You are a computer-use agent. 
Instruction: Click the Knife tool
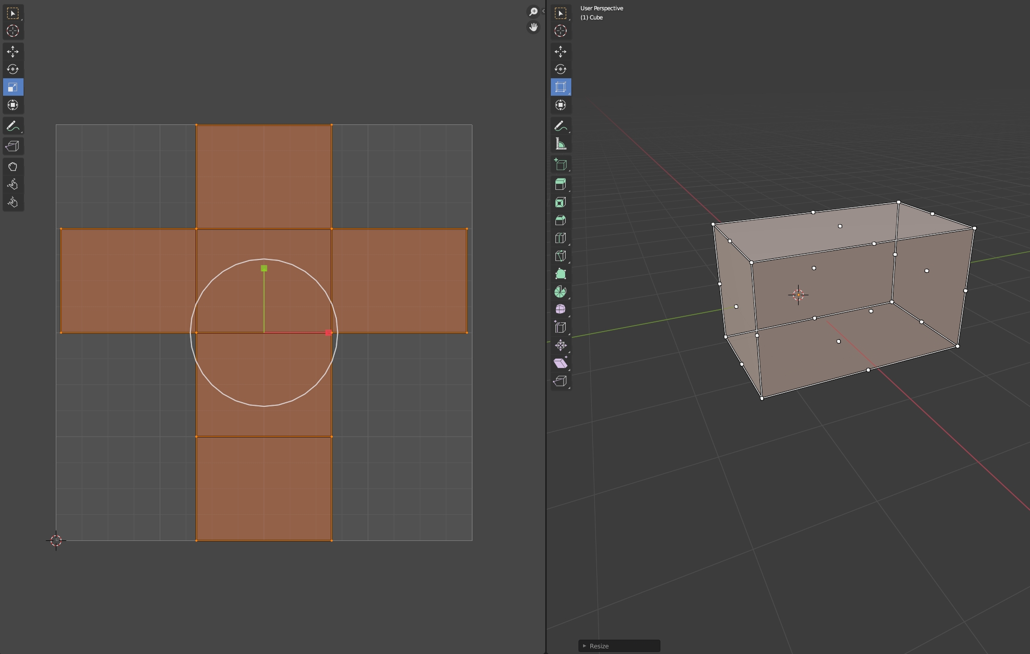(561, 256)
